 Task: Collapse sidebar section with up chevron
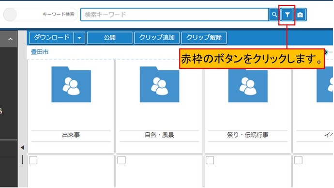pos(10,39)
